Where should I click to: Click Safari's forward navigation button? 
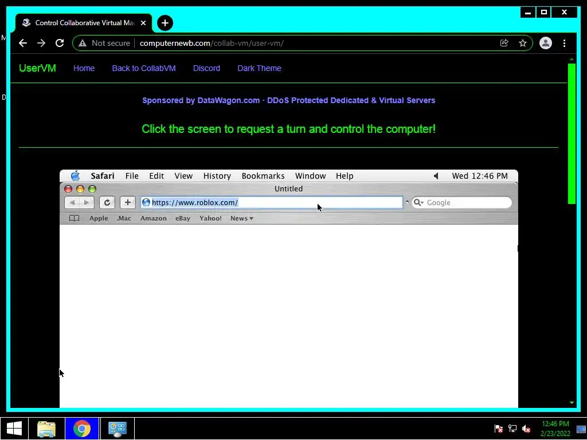[x=87, y=202]
